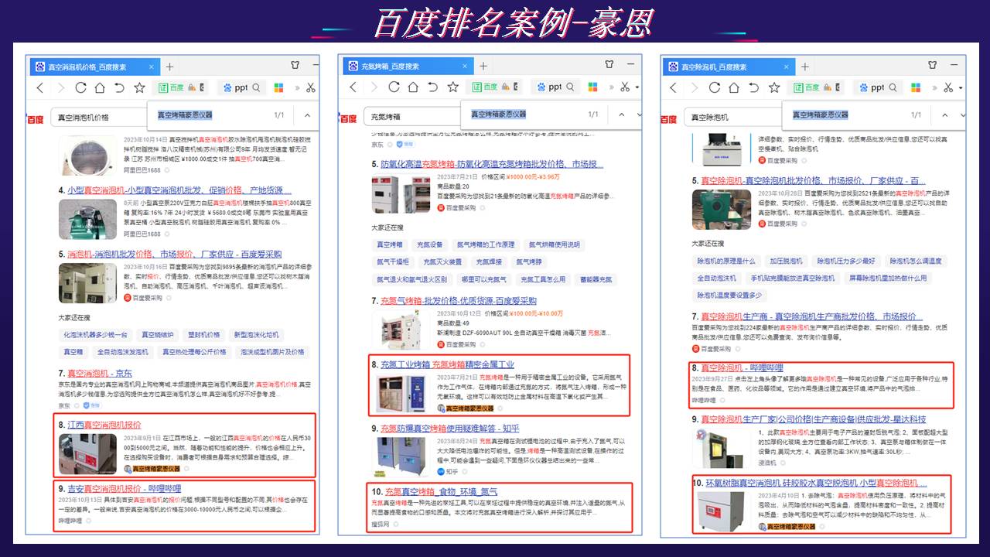Click reload icon in 真空消泡机价格 browser window
Viewport: 990px width, 557px height.
pos(80,87)
